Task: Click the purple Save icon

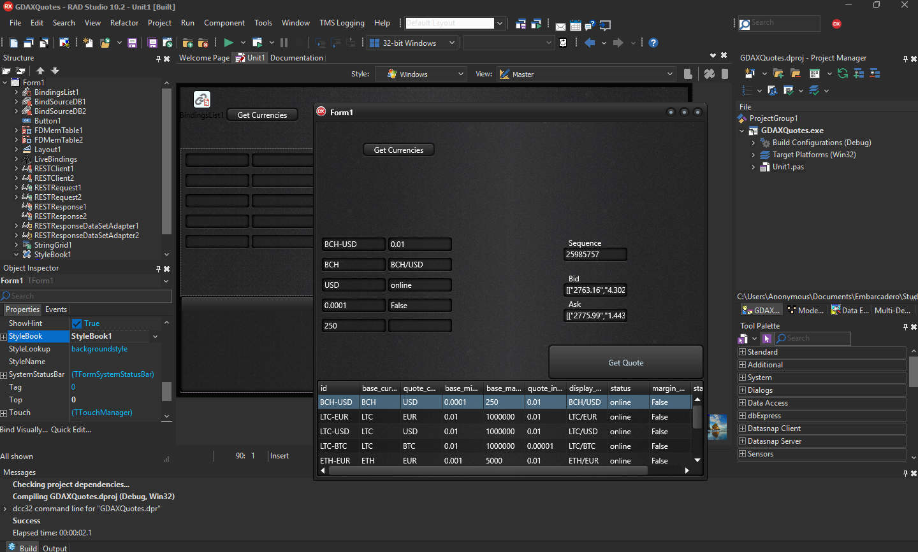Action: 132,43
